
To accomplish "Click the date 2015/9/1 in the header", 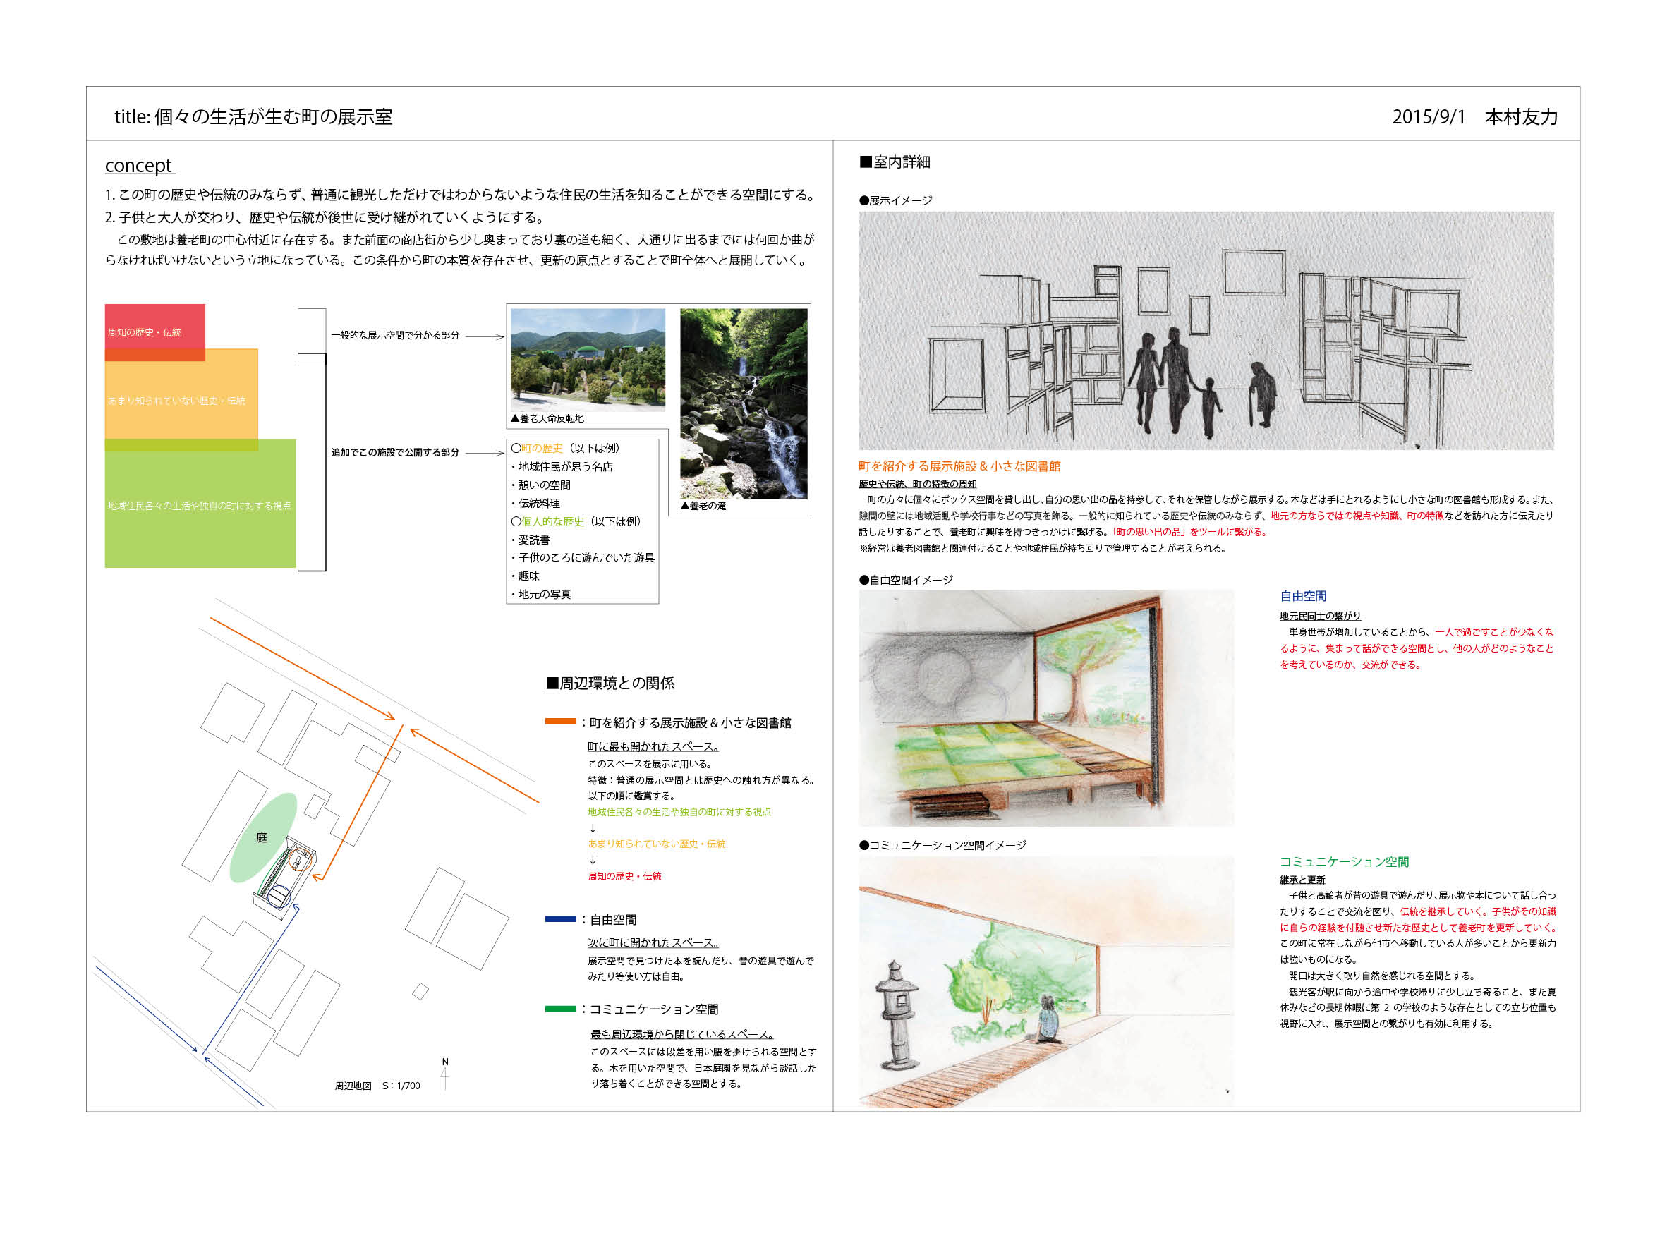I will tap(1428, 117).
